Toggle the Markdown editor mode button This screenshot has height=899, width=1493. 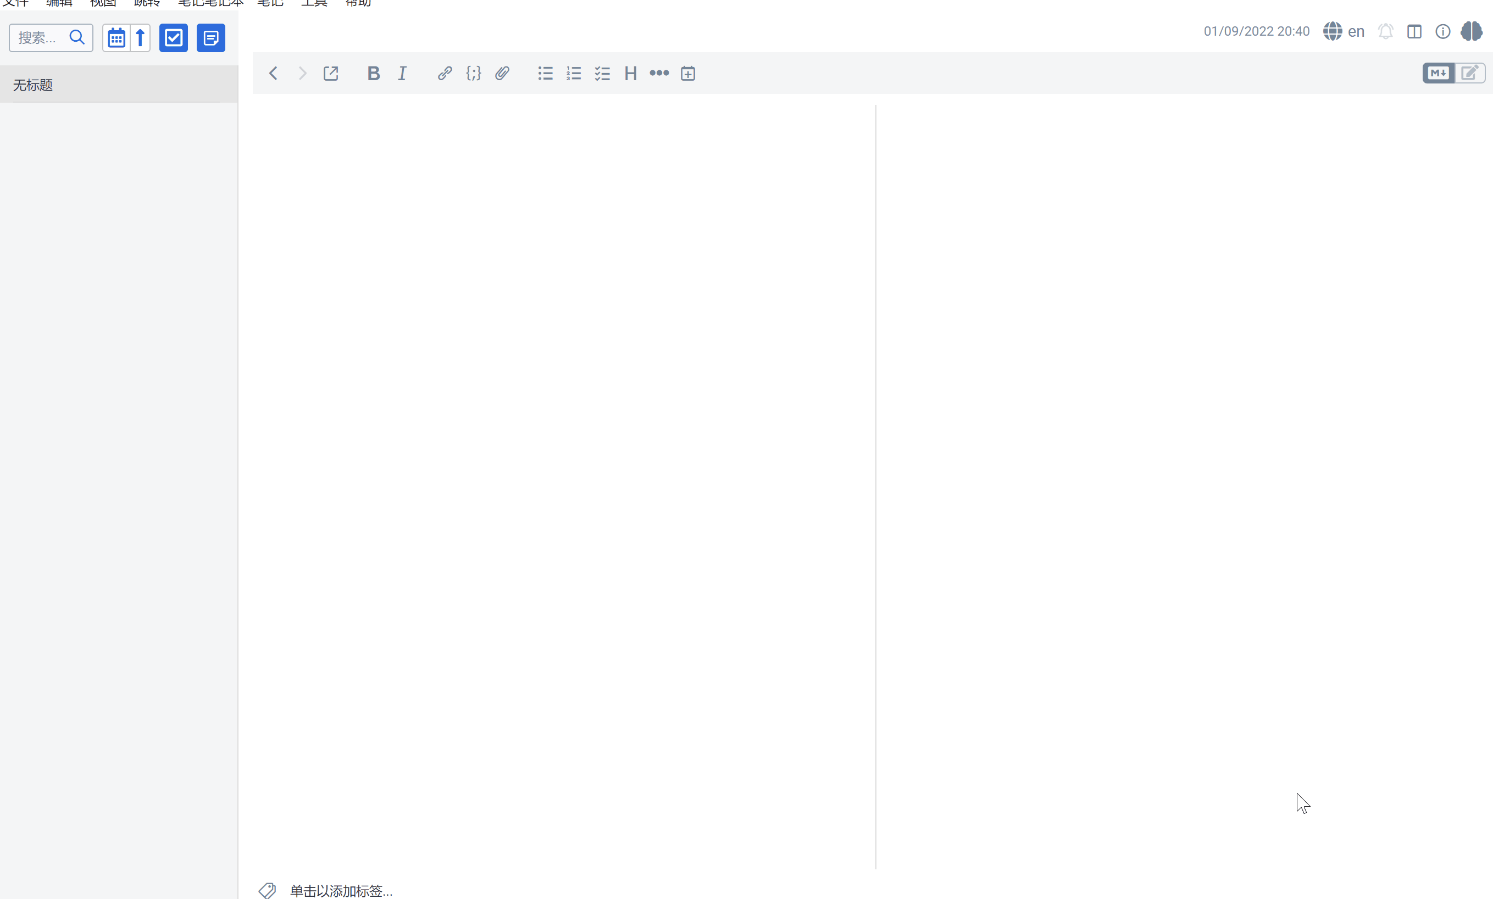tap(1439, 73)
